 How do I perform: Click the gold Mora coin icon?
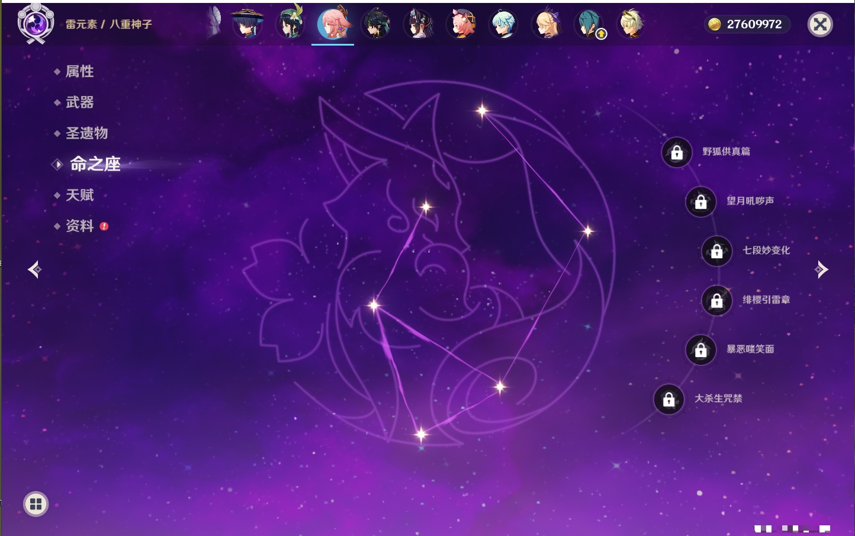pos(715,24)
